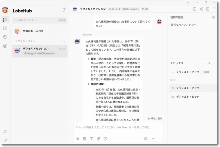Star the first デフォルトトピック under 今日
This screenshot has width=220, height=147.
tap(173, 88)
